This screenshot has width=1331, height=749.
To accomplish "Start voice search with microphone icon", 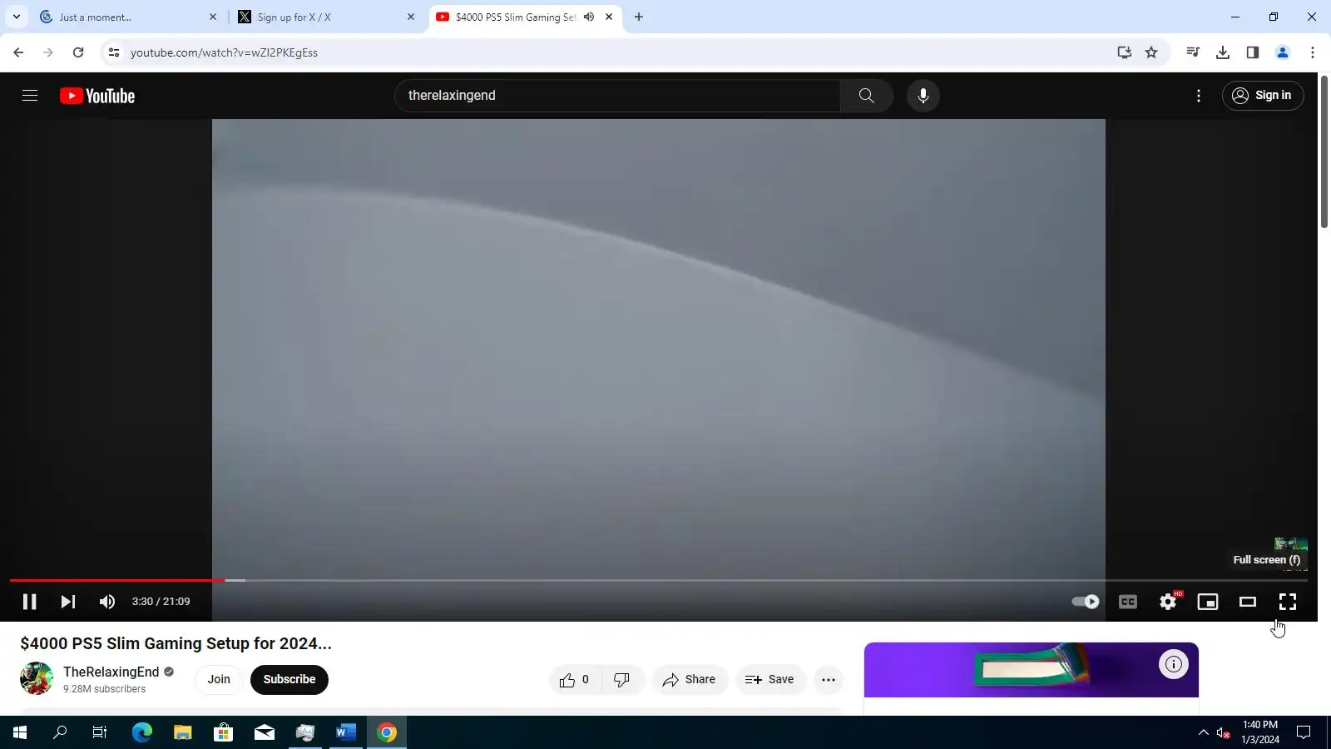I will point(923,96).
